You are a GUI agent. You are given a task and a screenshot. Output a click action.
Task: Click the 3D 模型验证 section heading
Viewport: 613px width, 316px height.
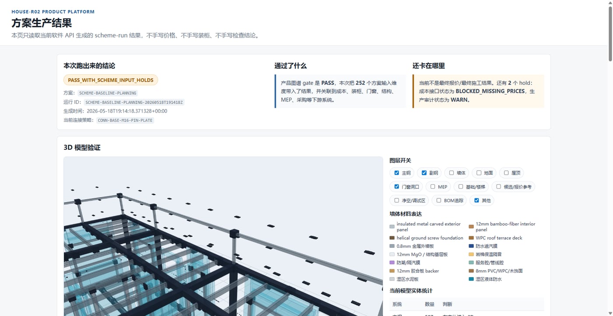(x=82, y=147)
